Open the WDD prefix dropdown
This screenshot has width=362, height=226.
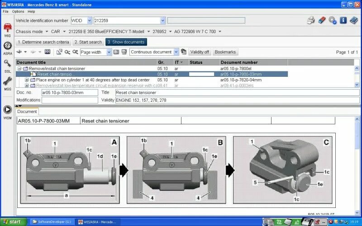pyautogui.click(x=90, y=20)
